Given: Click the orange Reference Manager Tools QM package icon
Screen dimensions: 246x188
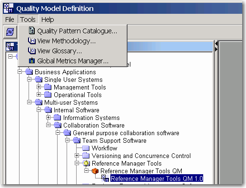Looking at the screenshot, I should coord(95,171).
